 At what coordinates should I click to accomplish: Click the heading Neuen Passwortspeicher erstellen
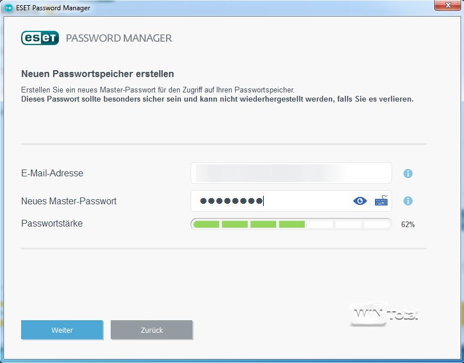point(98,74)
